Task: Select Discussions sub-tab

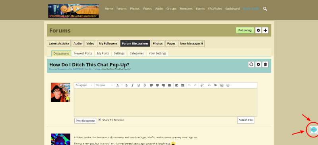Action: 61,53
